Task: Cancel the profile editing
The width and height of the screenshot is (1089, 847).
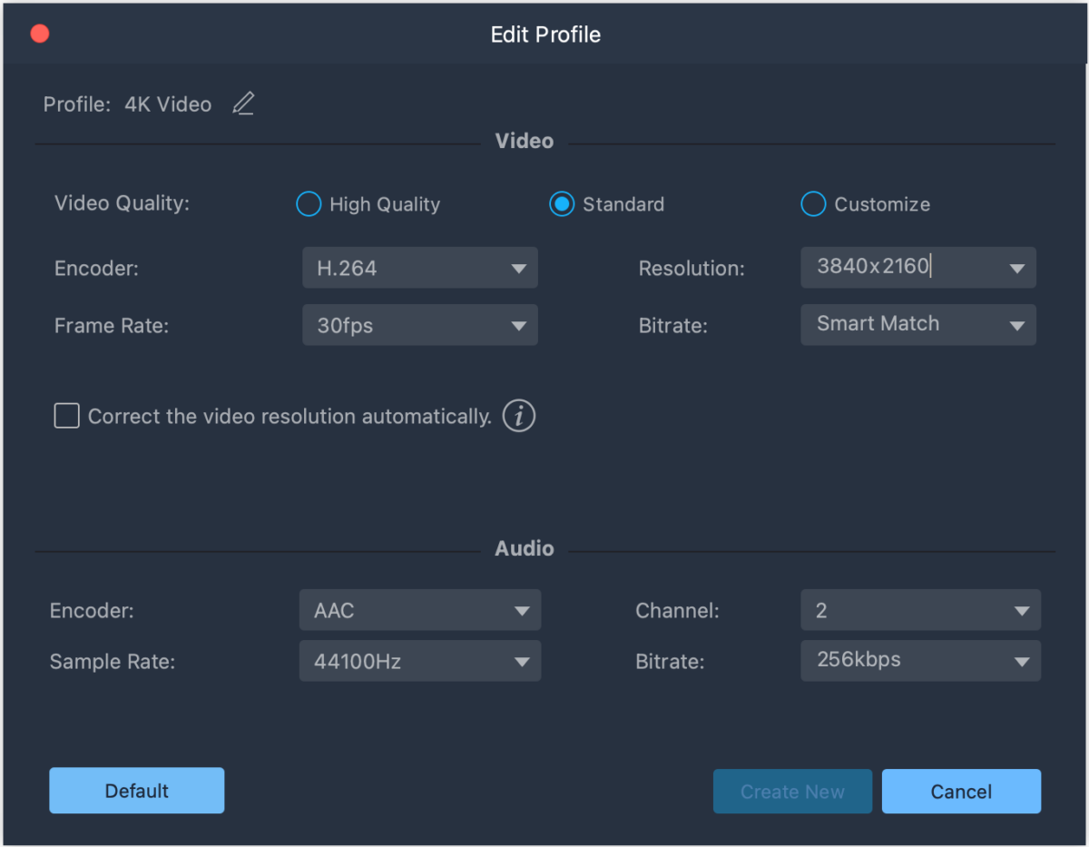Action: click(961, 792)
